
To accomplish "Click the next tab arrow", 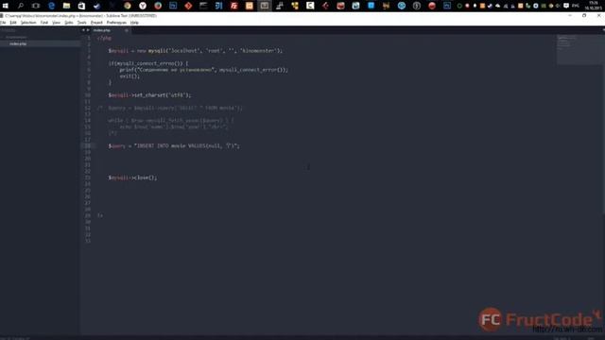I will (88, 30).
